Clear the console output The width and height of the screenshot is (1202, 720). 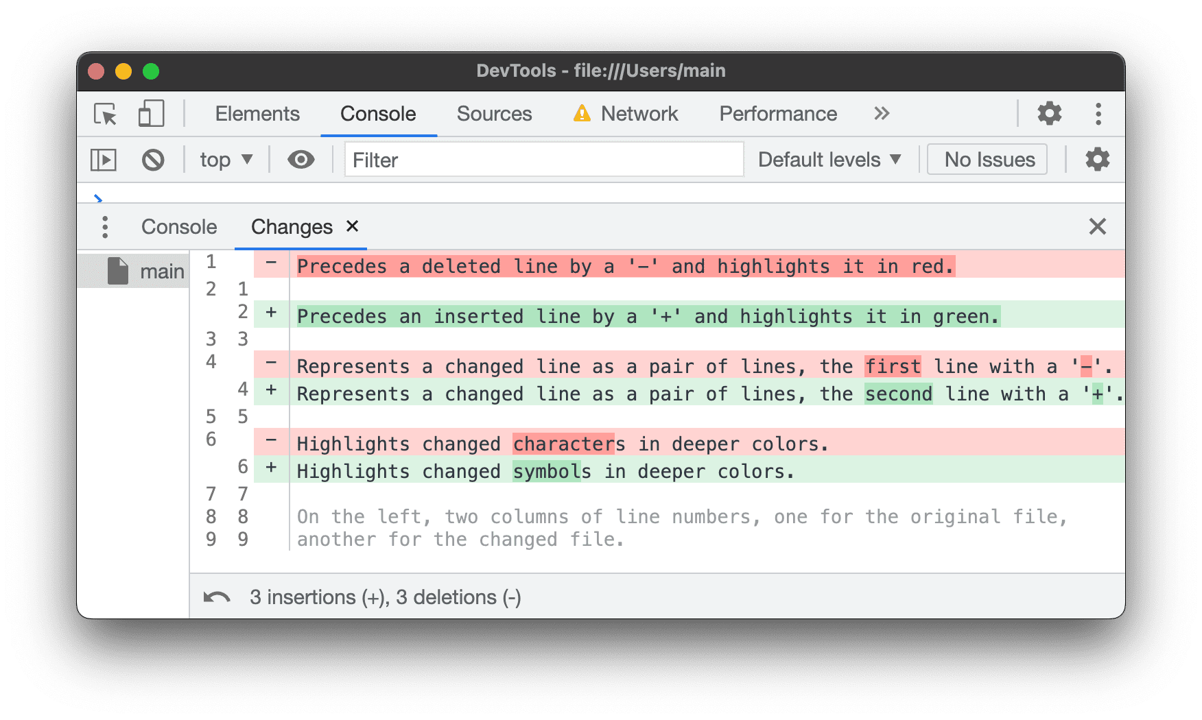tap(154, 159)
